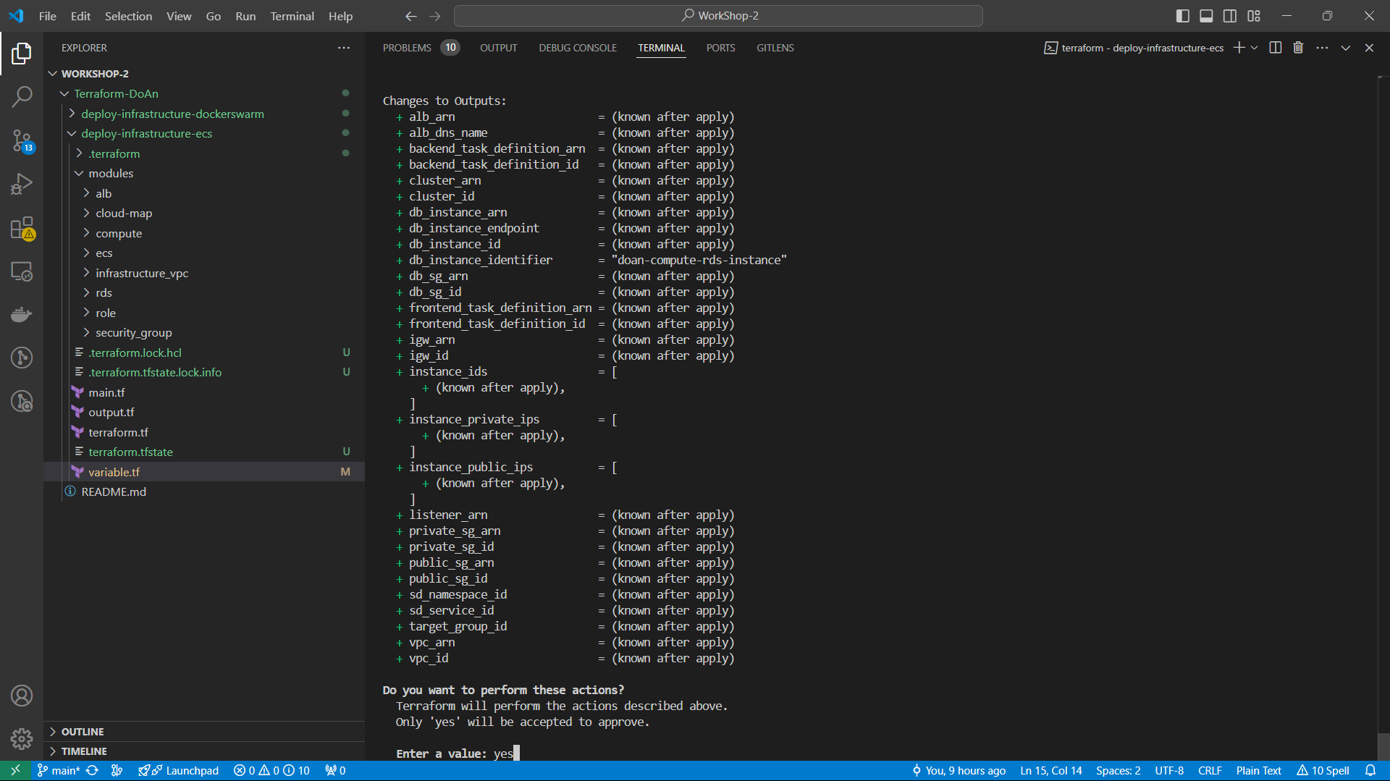This screenshot has width=1390, height=781.
Task: Open errors and warnings status item
Action: coord(271,770)
